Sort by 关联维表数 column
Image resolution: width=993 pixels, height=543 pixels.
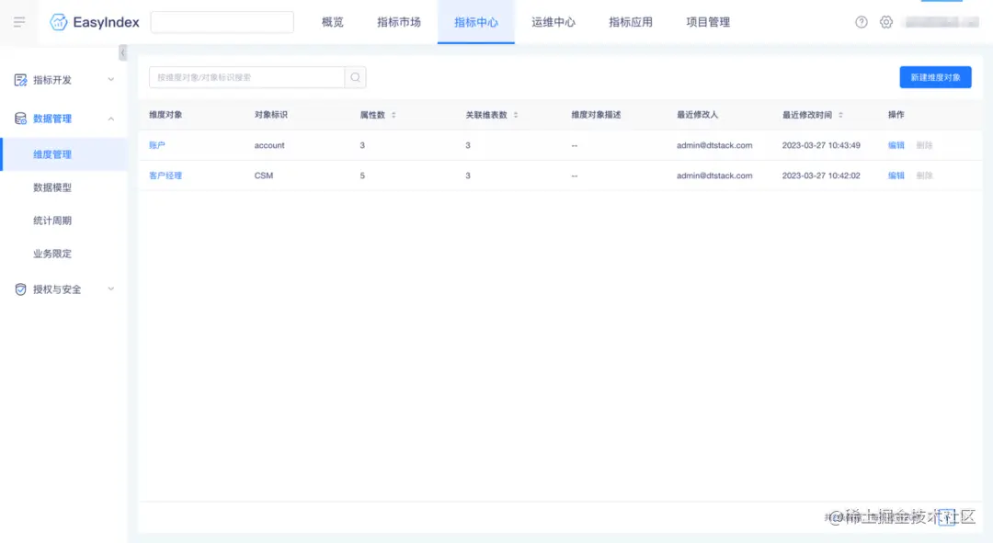(516, 115)
